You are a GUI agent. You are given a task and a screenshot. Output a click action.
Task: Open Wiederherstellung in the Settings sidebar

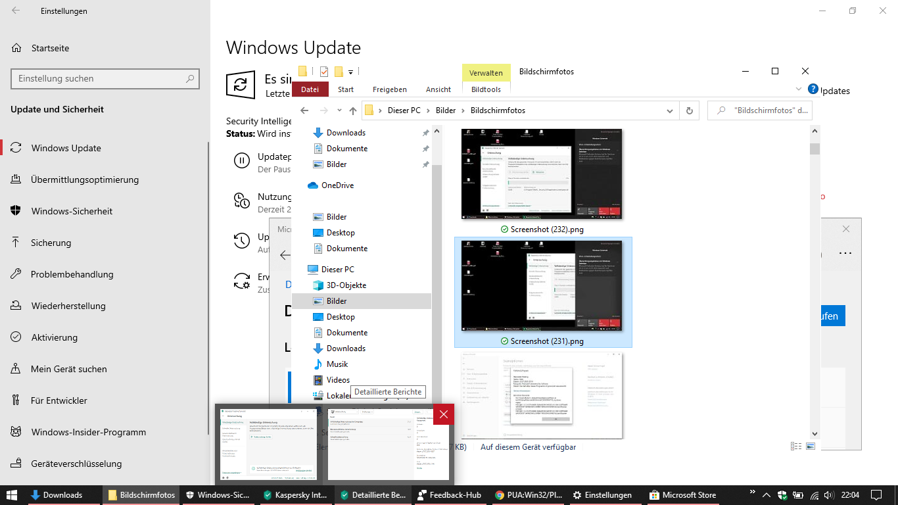point(68,306)
